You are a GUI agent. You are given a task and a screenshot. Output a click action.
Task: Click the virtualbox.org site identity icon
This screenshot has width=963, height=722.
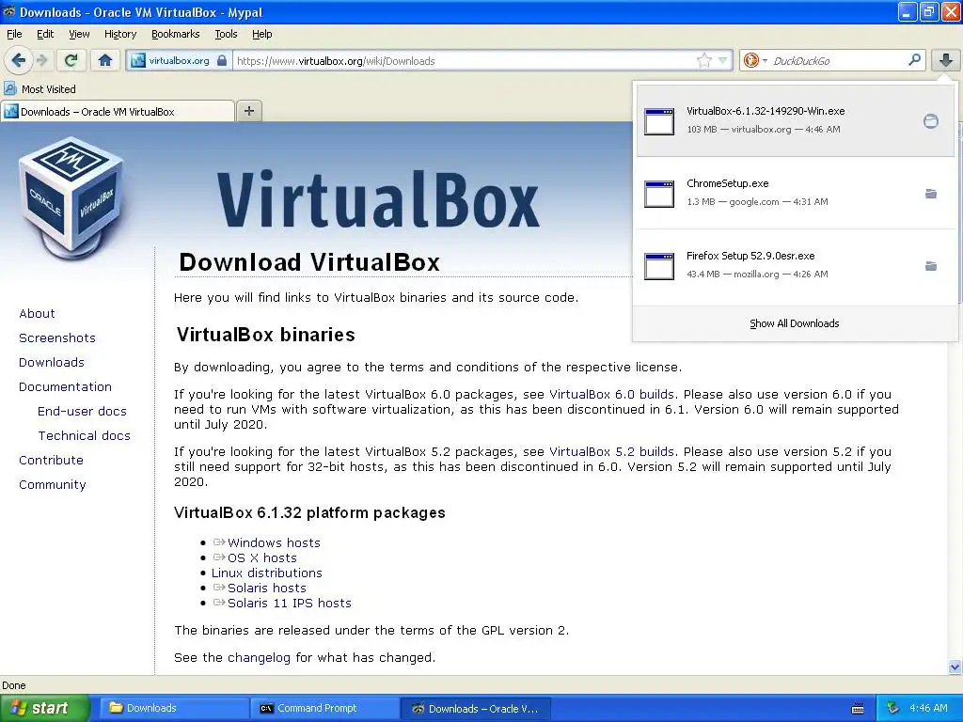138,60
